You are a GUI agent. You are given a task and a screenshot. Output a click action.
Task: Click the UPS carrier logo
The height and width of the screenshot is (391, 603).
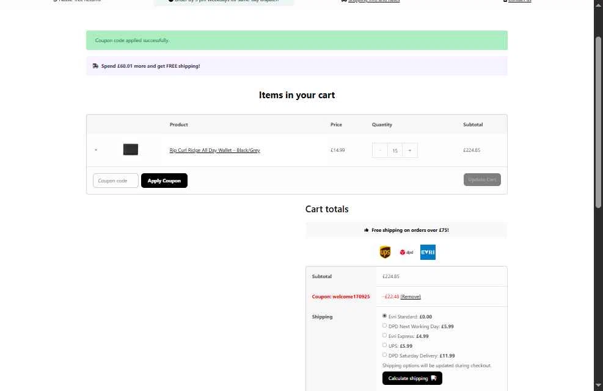[x=385, y=253]
